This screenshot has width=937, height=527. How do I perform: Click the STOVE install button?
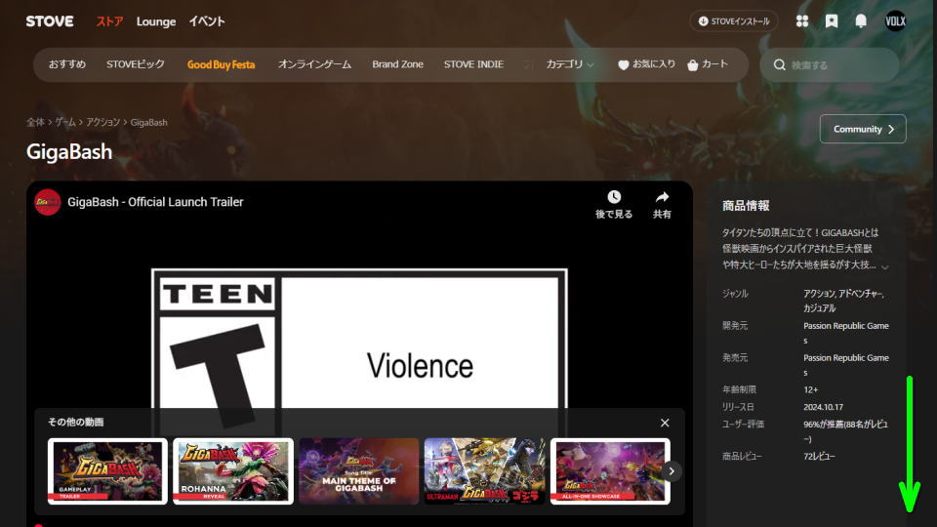point(734,21)
